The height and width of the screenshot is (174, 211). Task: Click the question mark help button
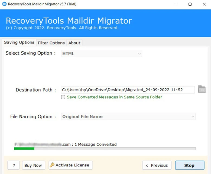pyautogui.click(x=14, y=165)
